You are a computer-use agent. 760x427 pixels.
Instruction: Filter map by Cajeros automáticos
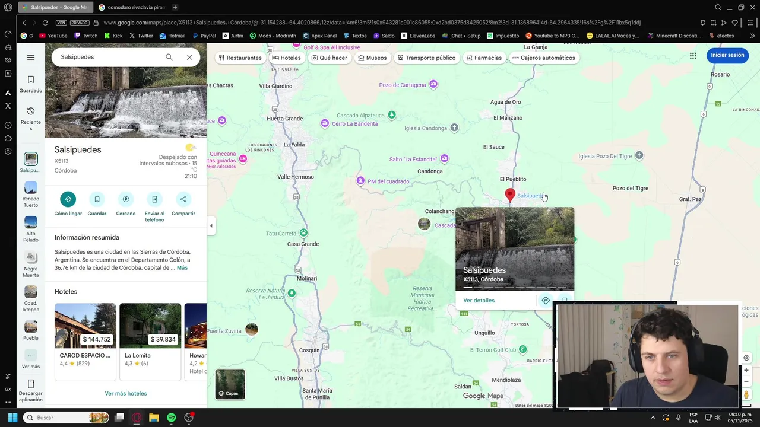pyautogui.click(x=544, y=58)
